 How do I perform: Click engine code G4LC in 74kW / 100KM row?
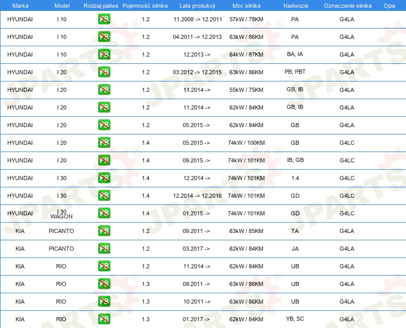(347, 142)
